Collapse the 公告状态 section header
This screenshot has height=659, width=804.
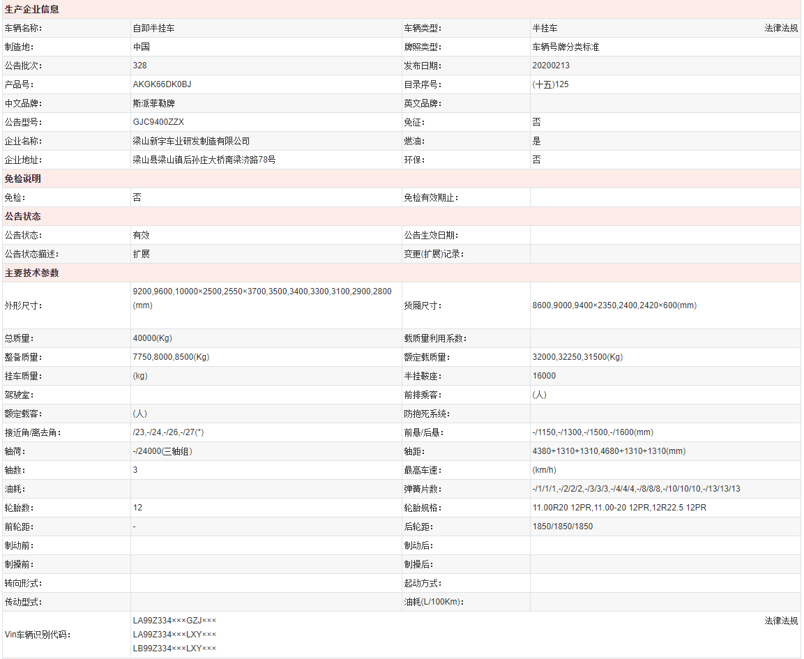click(22, 216)
